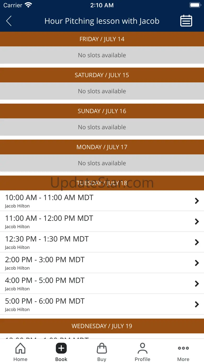This screenshot has height=363, width=204.
Task: Open the Profile person icon
Action: [x=143, y=348]
